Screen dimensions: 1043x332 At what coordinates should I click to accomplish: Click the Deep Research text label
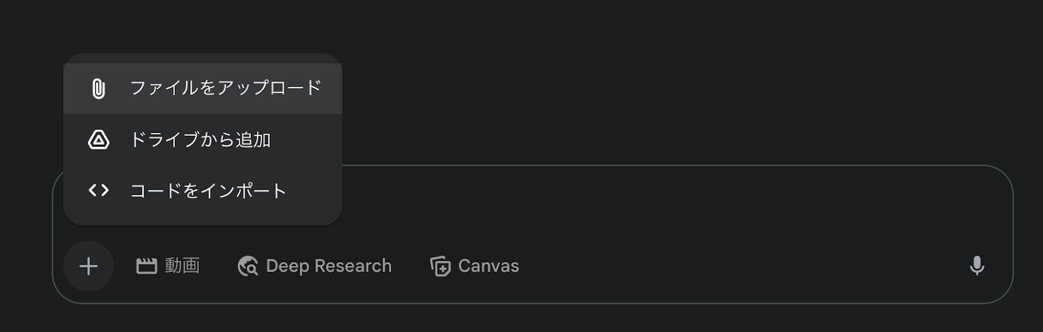[x=329, y=266]
